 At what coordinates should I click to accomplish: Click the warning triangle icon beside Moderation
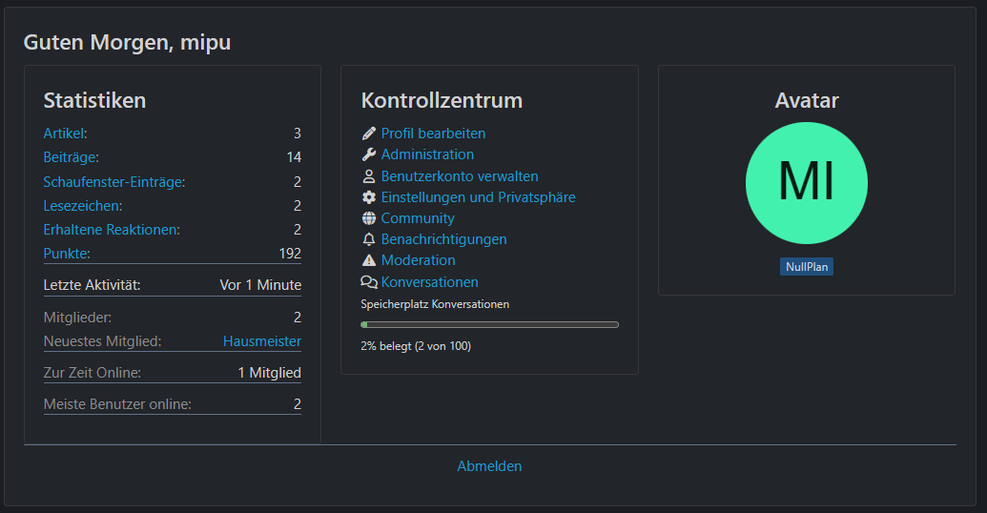click(x=369, y=260)
